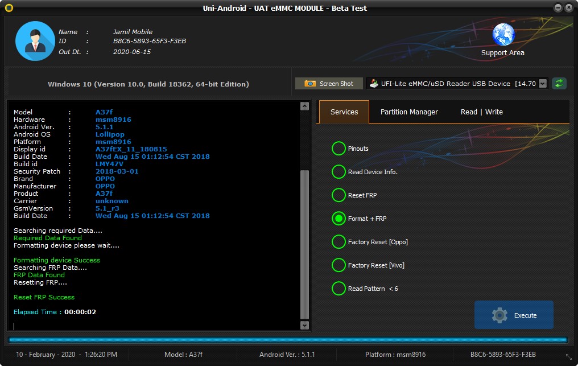This screenshot has height=366, width=578.
Task: Switch to the Partition Manager tab
Action: click(409, 112)
